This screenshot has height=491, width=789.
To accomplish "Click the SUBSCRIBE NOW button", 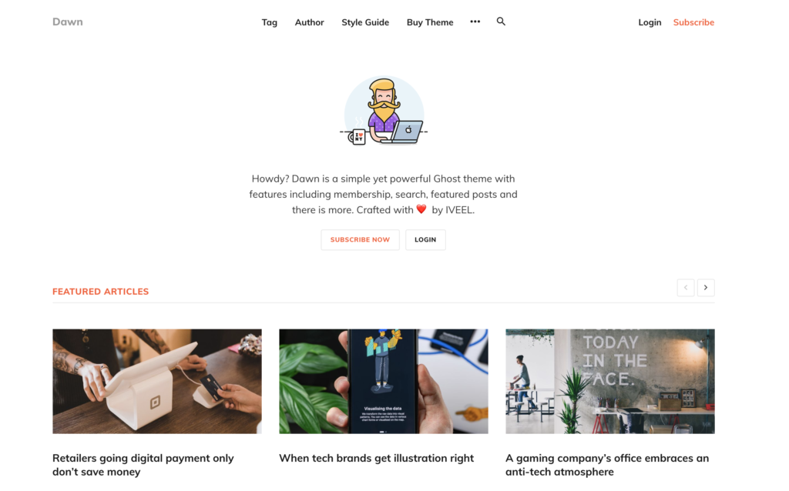I will [x=361, y=239].
